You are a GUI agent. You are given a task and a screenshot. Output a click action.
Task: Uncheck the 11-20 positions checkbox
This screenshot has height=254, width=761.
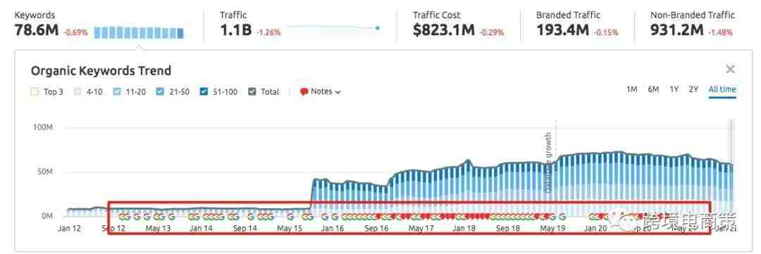(116, 91)
